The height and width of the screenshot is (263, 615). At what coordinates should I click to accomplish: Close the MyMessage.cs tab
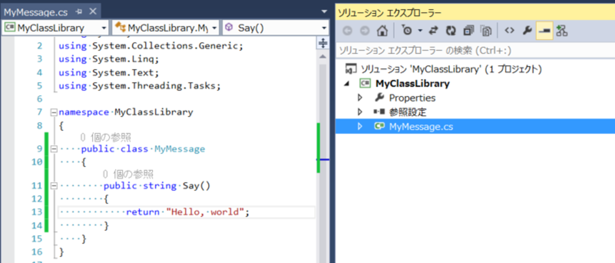pos(93,12)
